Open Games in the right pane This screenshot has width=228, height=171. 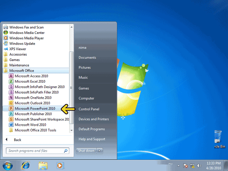tap(84, 88)
